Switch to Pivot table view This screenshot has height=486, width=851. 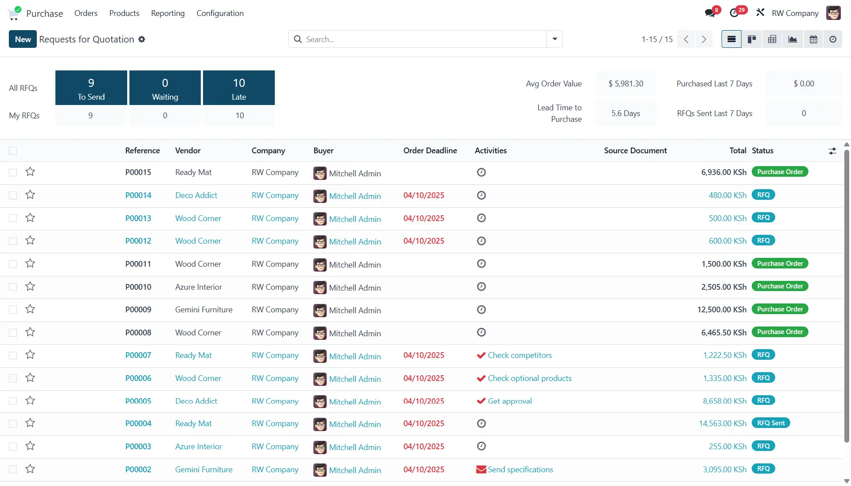coord(772,39)
